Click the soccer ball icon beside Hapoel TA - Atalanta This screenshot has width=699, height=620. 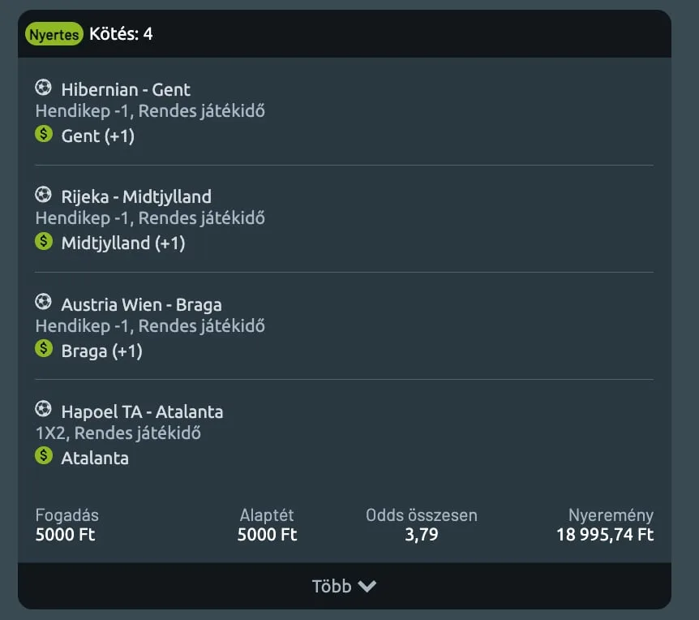[x=43, y=409]
